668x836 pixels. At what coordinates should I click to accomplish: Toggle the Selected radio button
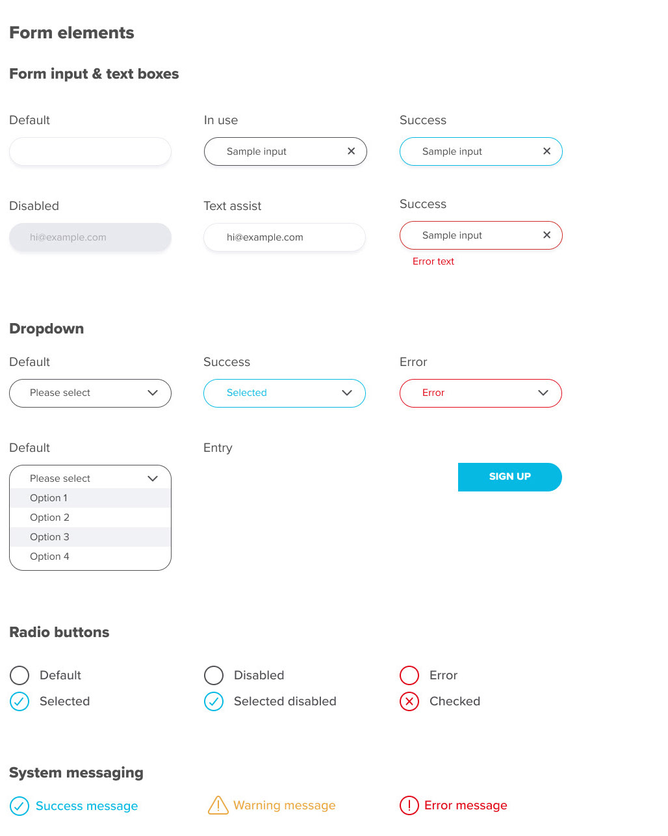(19, 701)
